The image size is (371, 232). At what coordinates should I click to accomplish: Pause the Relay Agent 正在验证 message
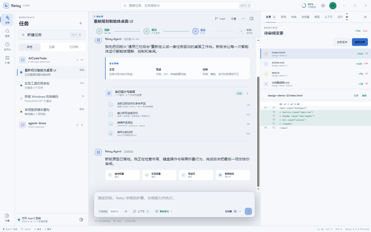pos(98,152)
